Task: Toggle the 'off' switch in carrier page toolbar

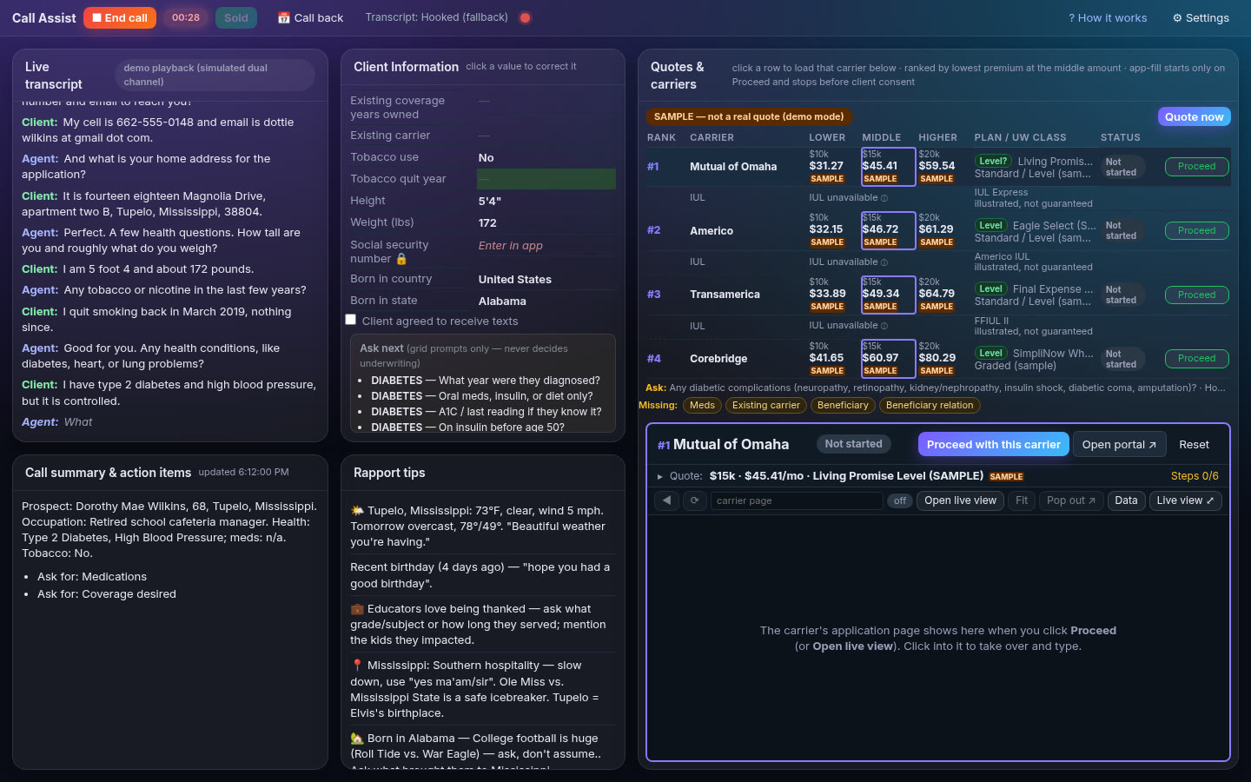Action: [x=900, y=500]
